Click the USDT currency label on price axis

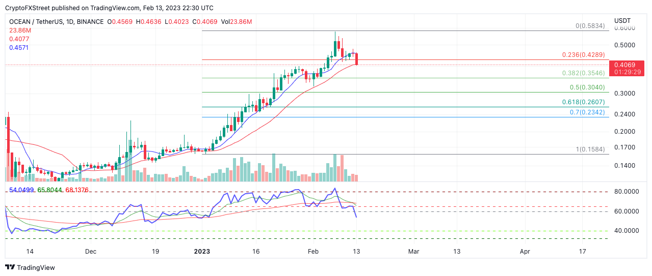pyautogui.click(x=622, y=21)
